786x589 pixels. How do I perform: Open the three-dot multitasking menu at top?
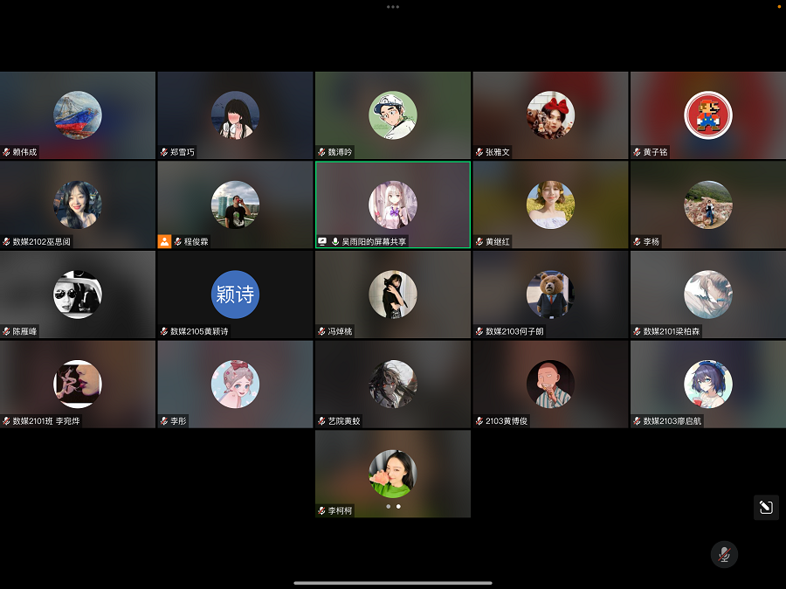tap(393, 6)
